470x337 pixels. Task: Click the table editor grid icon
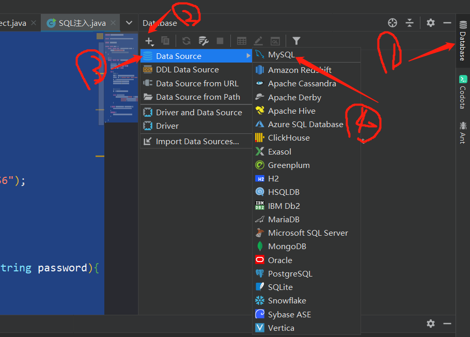pyautogui.click(x=242, y=41)
